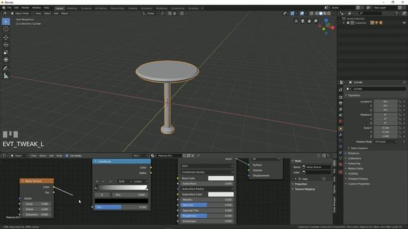Toggle the Color checkbox in Node panel
This screenshot has height=229, width=408.
tap(300, 179)
